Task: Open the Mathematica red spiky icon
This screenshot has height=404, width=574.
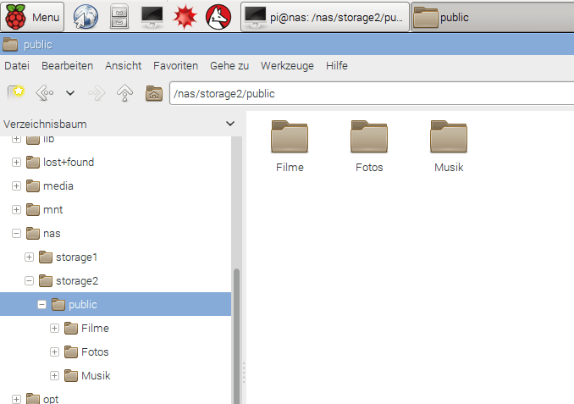Action: click(185, 16)
